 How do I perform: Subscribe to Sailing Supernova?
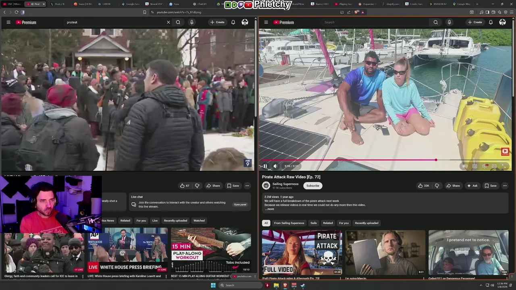(312, 186)
